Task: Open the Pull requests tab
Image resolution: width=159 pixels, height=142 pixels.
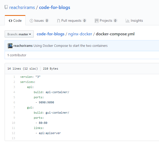Action: click(72, 20)
